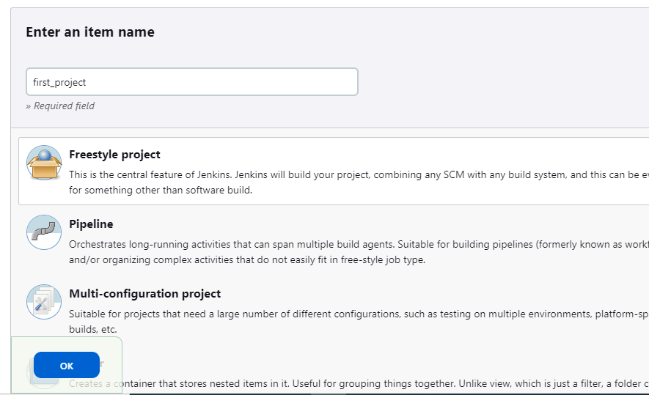The width and height of the screenshot is (649, 395).
Task: Click the text "first_project" in the name box
Action: pyautogui.click(x=59, y=83)
